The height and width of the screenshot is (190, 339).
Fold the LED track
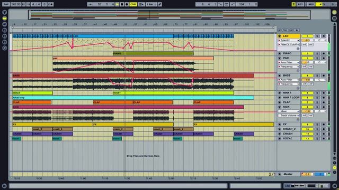tap(280, 36)
